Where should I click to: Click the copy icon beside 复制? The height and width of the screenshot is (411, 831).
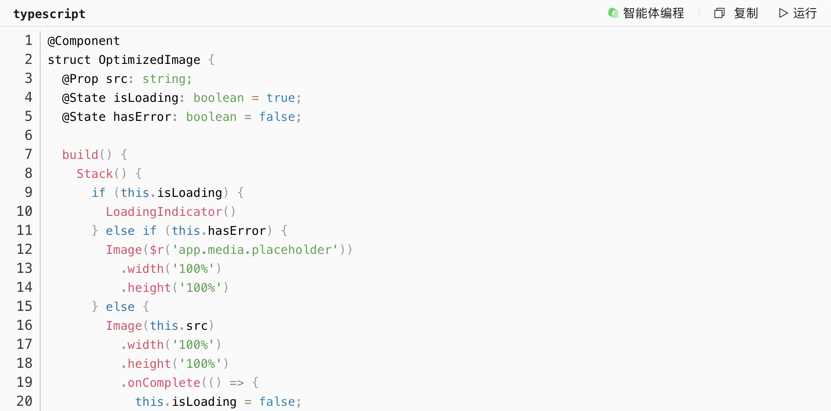719,13
